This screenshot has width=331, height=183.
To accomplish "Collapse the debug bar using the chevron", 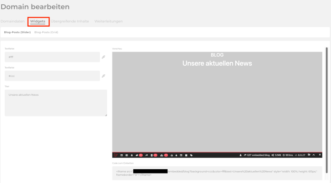I will pyautogui.click(x=314, y=155).
